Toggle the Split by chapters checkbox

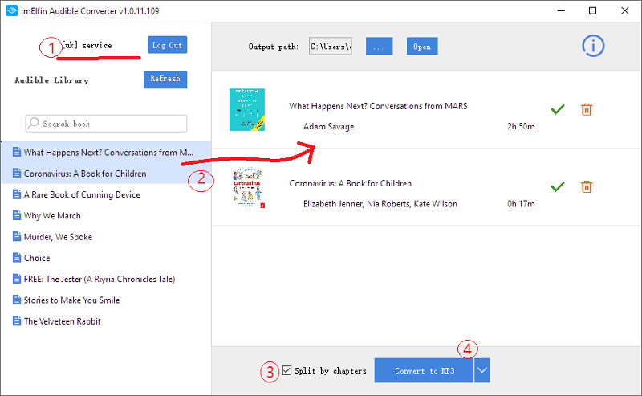point(287,370)
